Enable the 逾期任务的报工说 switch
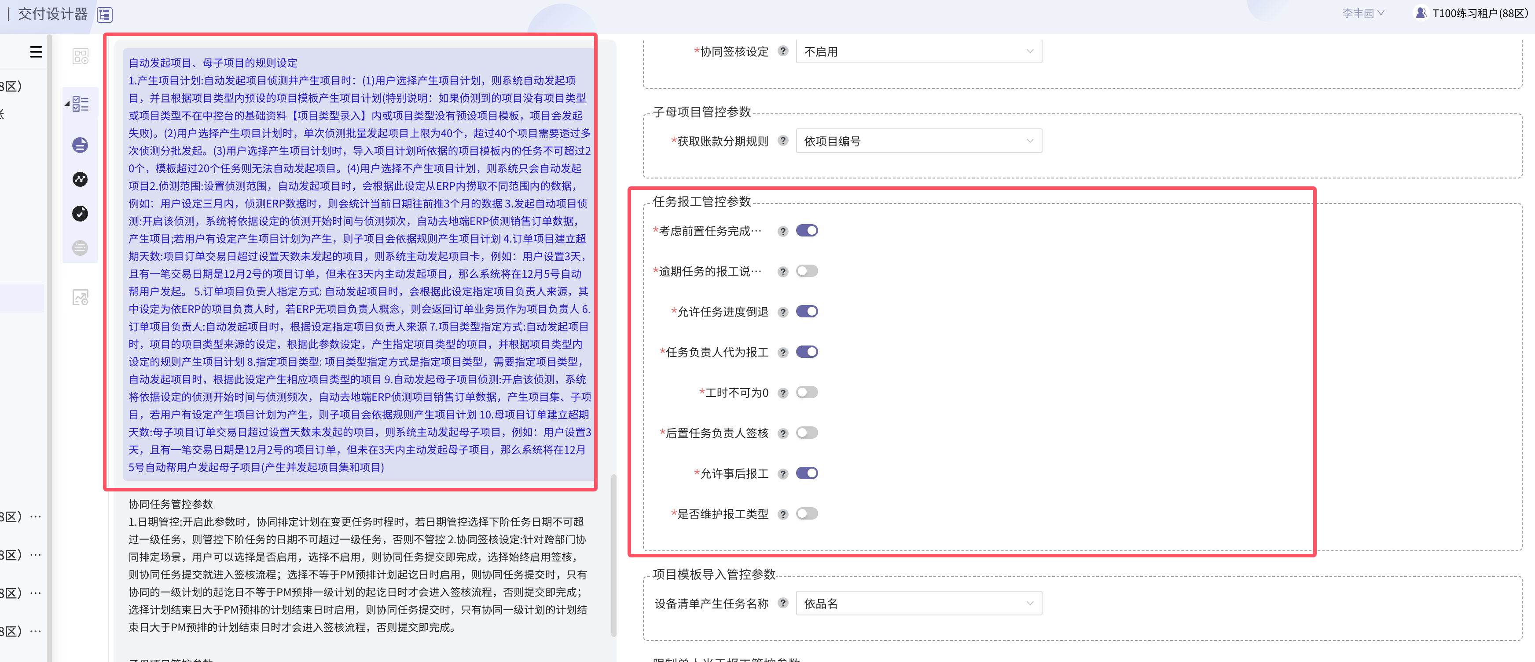Image resolution: width=1535 pixels, height=662 pixels. pos(807,271)
